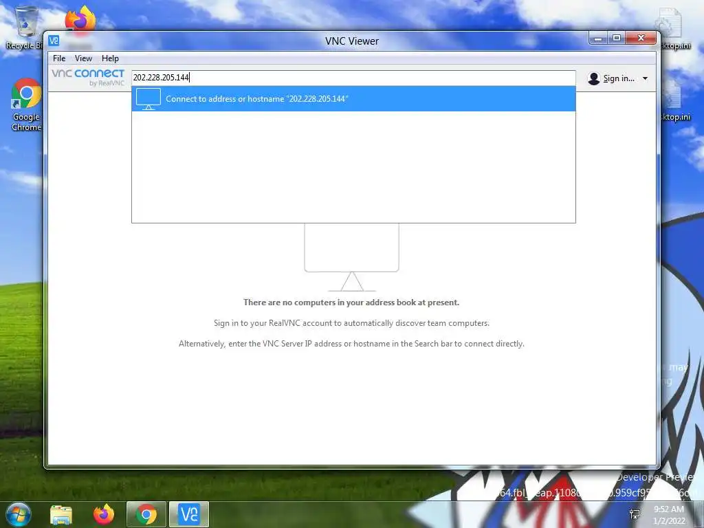This screenshot has height=528, width=704.
Task: Click the address search field containing 202.228.205.144
Action: tap(353, 77)
